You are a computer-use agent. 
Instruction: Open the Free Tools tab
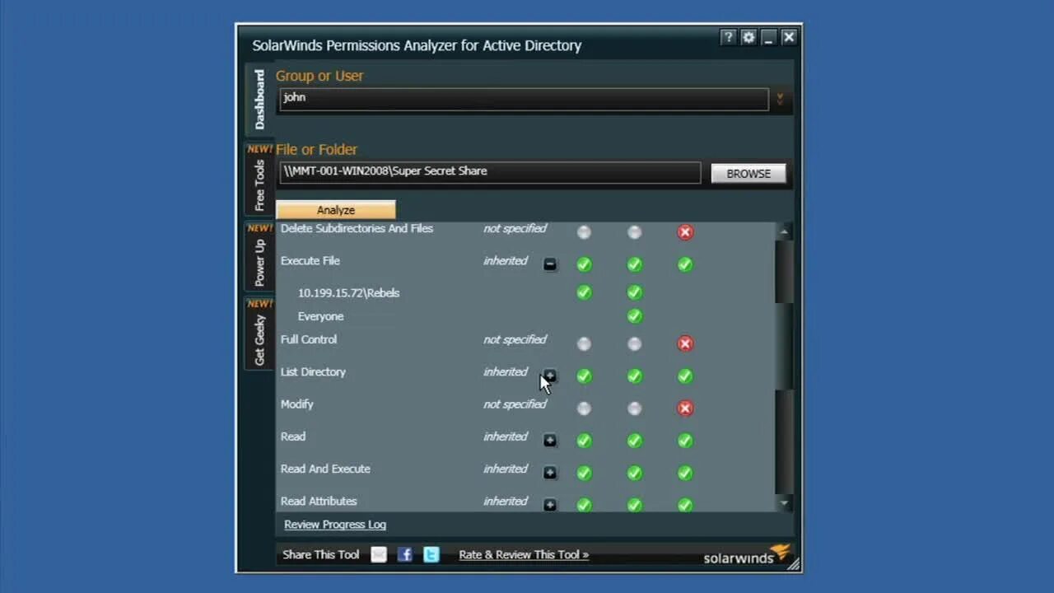(x=259, y=179)
